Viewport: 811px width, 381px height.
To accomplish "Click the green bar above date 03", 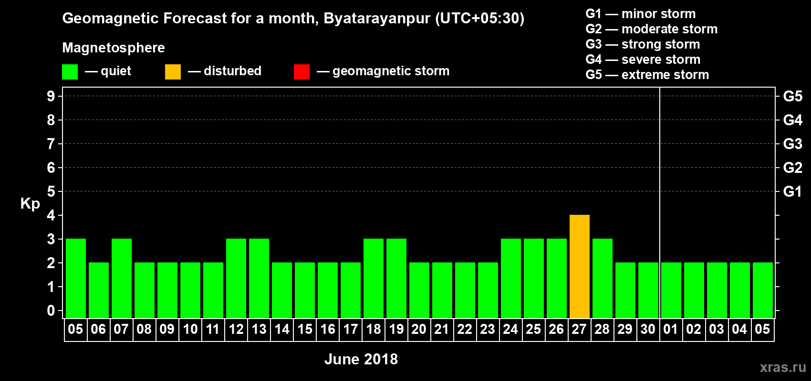I will [x=717, y=290].
